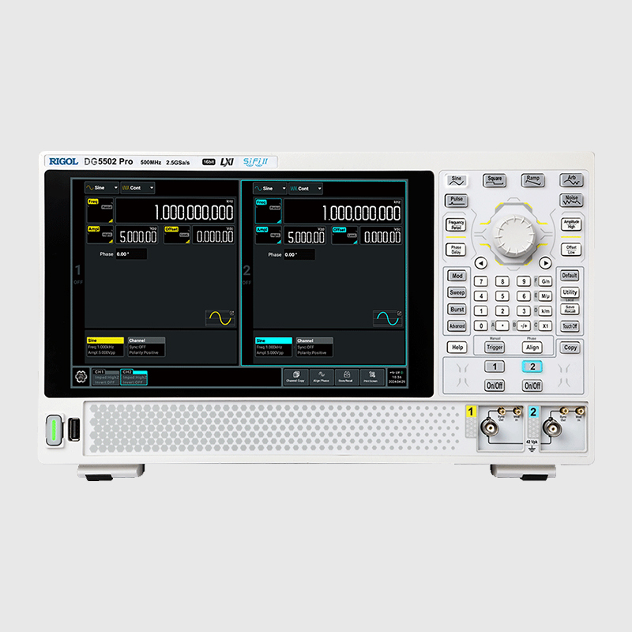Tap the yellow Ampl label in channel 1
This screenshot has width=632, height=632.
pos(93,229)
